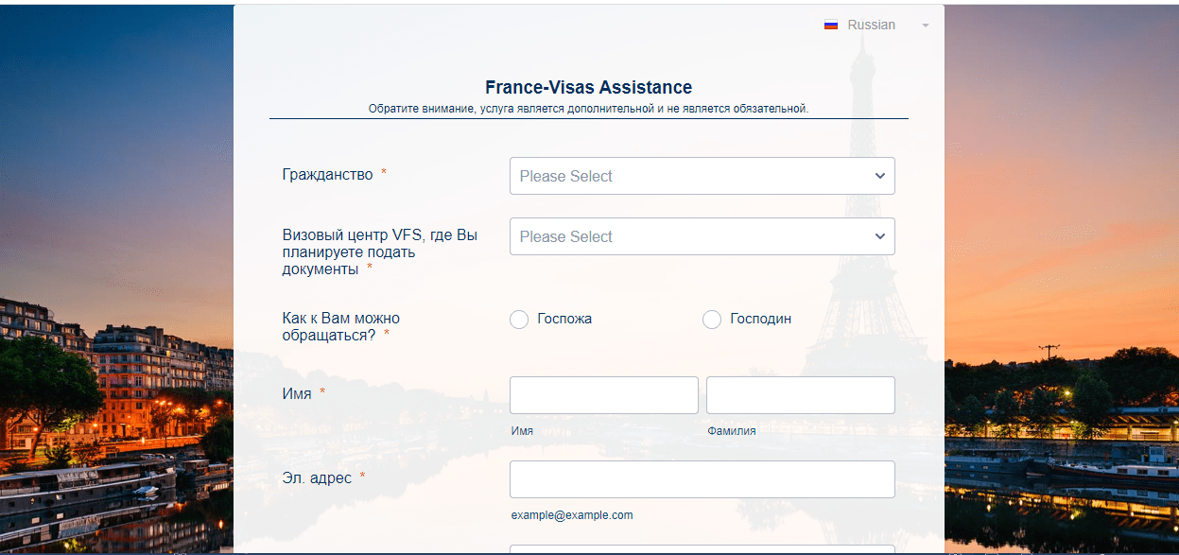Focus the last name (Фамилия) input
This screenshot has height=555, width=1179.
(x=800, y=395)
